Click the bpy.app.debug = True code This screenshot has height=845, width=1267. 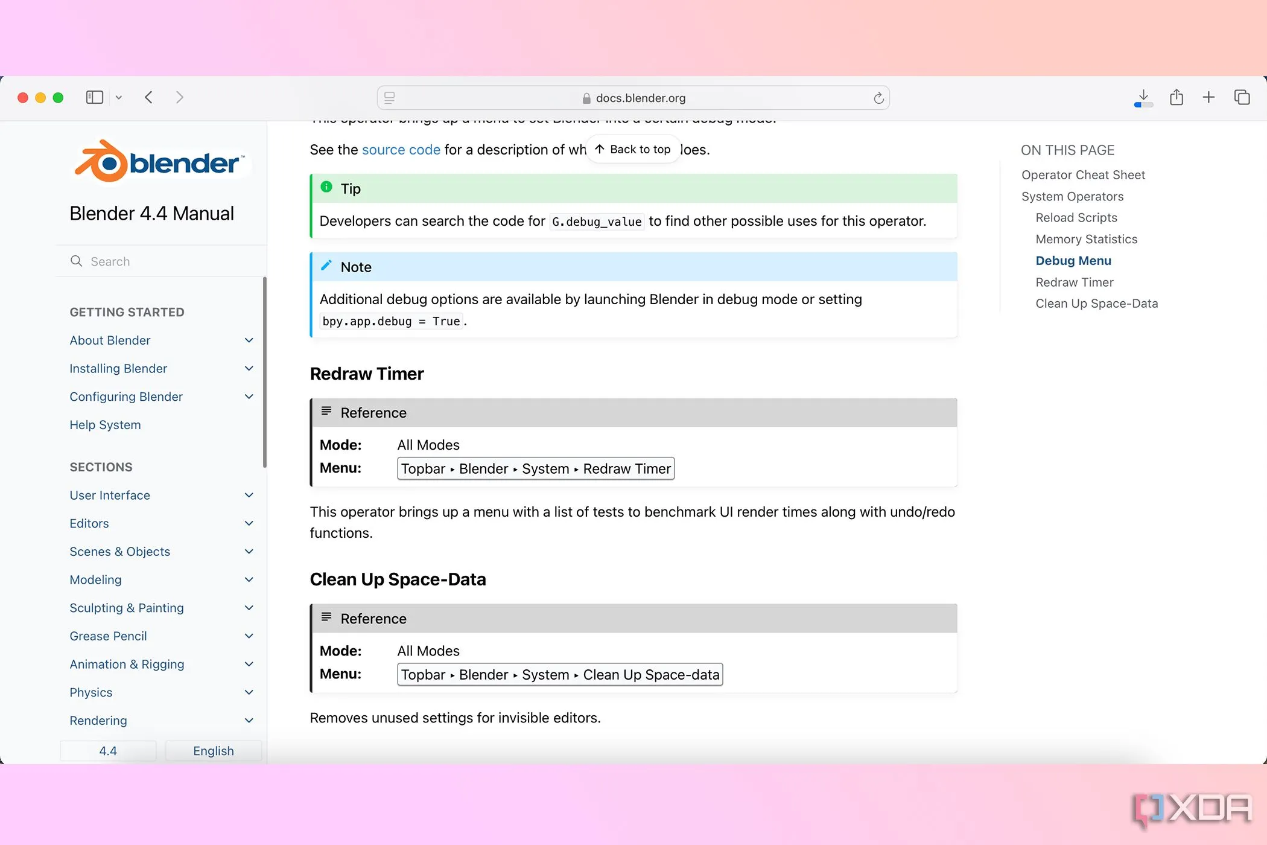point(391,322)
